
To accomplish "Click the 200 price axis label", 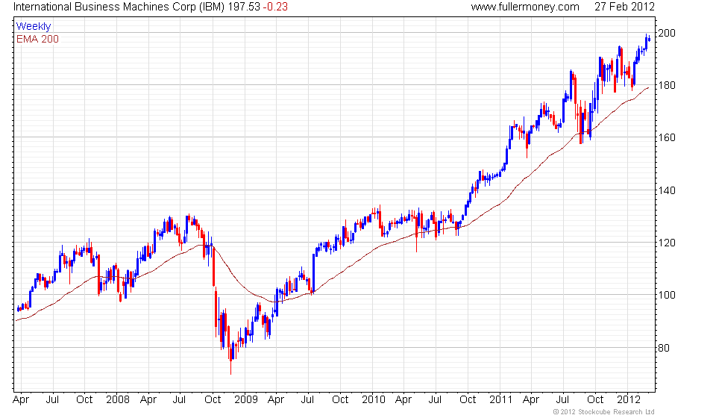I will coord(666,33).
